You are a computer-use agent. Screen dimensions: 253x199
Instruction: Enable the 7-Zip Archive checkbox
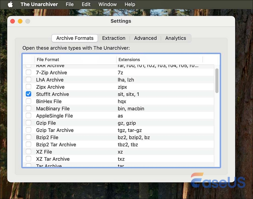pyautogui.click(x=28, y=72)
